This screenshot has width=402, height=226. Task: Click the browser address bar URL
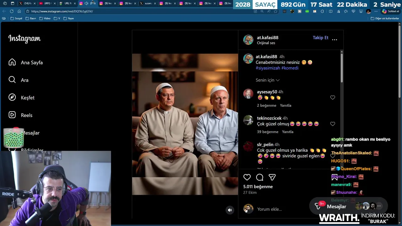point(62,11)
